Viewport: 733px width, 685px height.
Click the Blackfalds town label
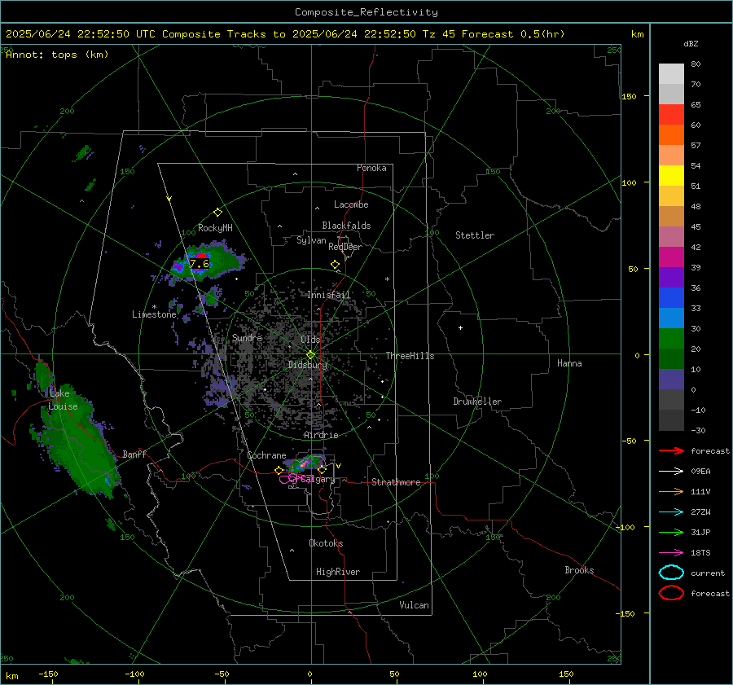346,226
